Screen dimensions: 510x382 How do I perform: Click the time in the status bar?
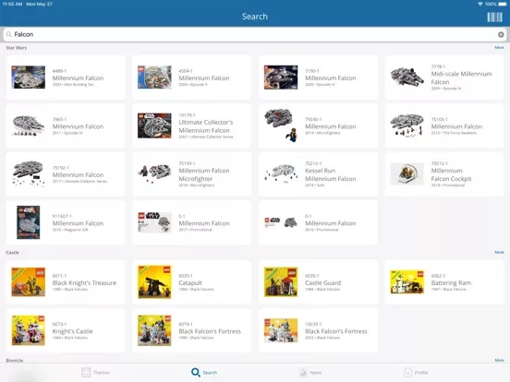[12, 4]
